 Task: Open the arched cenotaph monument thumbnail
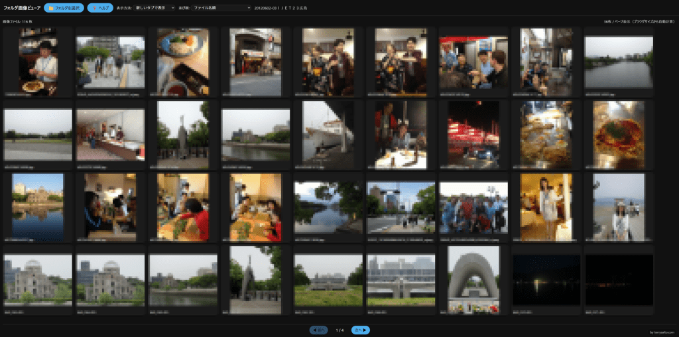click(x=473, y=279)
